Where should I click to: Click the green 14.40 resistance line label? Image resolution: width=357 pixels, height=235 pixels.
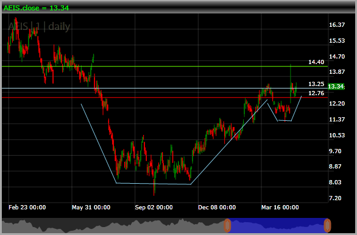316,62
